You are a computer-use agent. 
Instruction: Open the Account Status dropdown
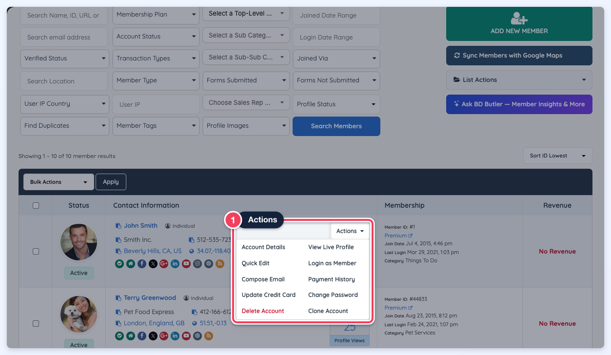coord(156,37)
